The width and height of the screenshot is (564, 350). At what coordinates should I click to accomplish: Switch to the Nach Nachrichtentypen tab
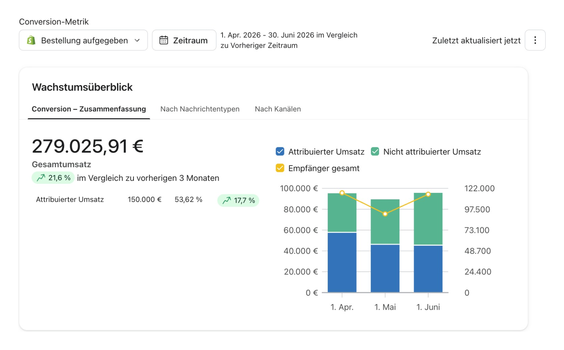(x=200, y=109)
